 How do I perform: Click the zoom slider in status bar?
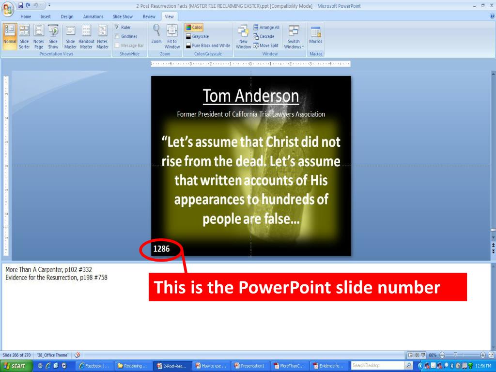[455, 355]
